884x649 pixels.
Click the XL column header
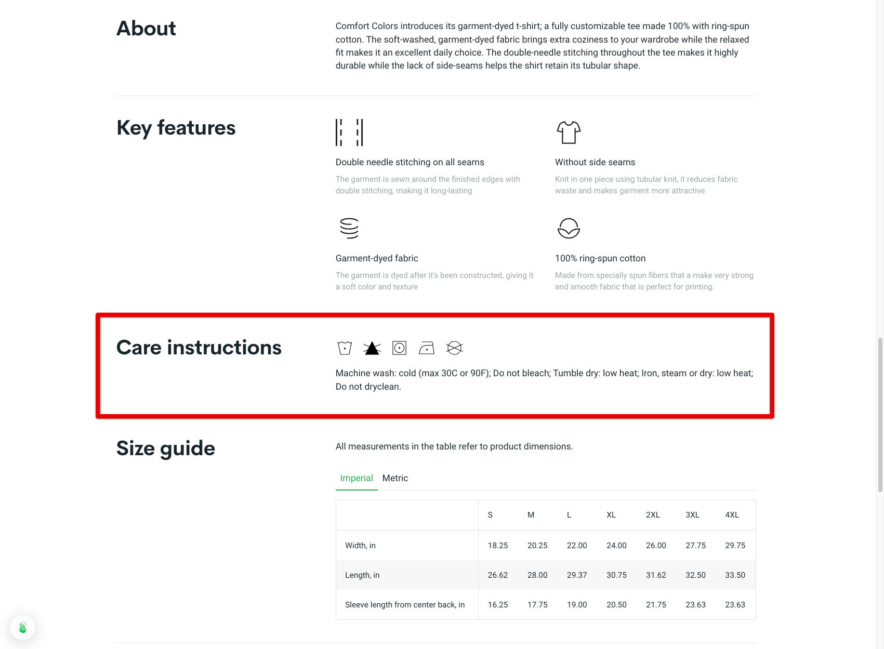click(x=611, y=515)
